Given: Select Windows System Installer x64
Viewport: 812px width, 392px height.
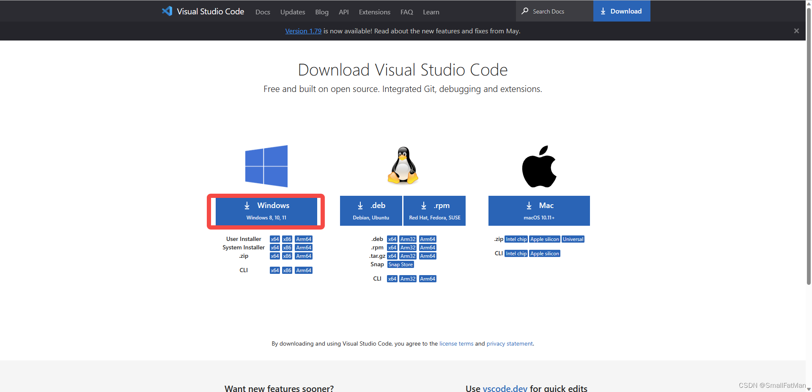Looking at the screenshot, I should (x=275, y=248).
